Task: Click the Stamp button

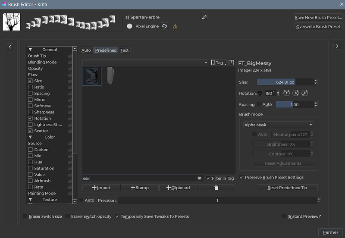Action: pos(139,188)
